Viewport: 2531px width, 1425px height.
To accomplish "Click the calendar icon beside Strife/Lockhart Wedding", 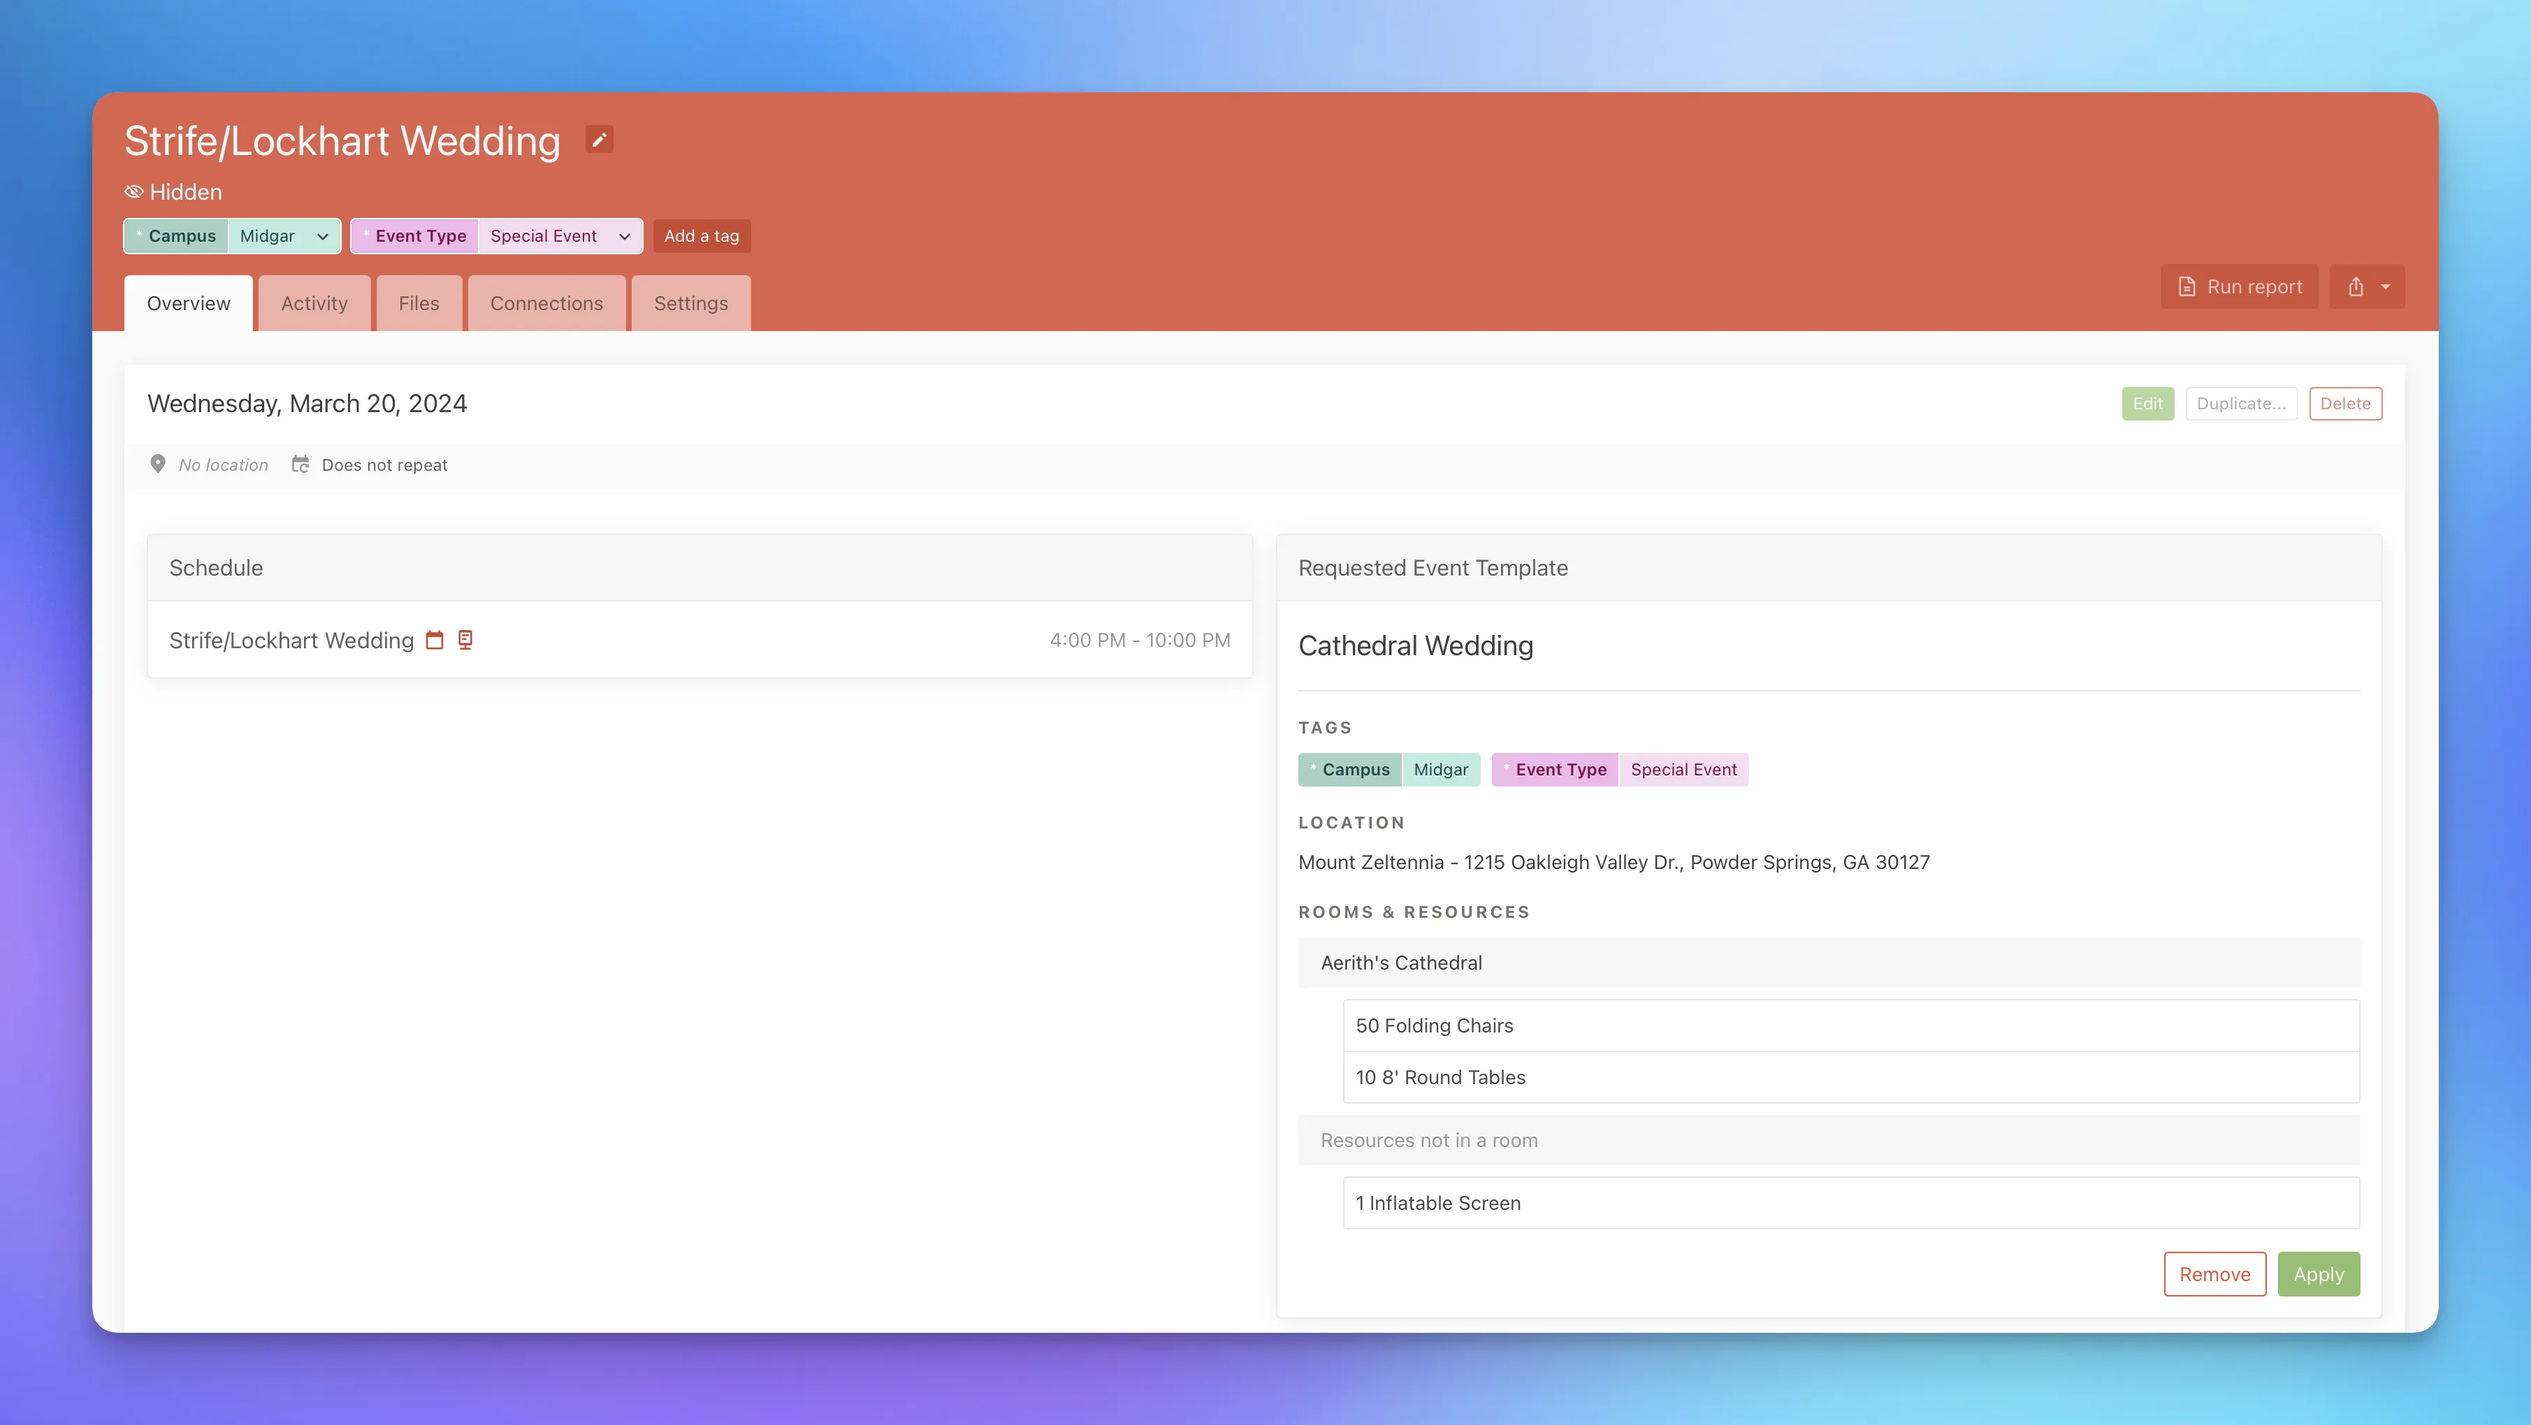I will point(434,639).
